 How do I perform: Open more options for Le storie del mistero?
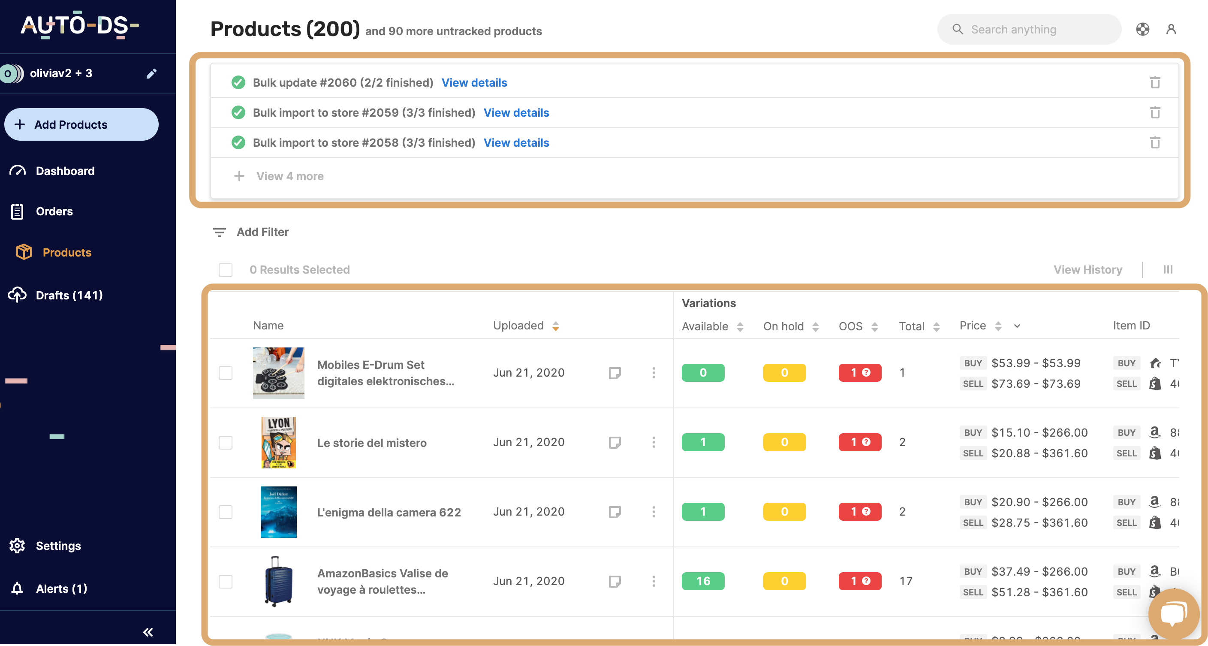click(x=654, y=442)
